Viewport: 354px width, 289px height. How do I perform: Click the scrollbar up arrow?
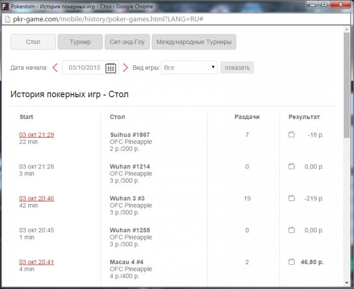pyautogui.click(x=346, y=29)
